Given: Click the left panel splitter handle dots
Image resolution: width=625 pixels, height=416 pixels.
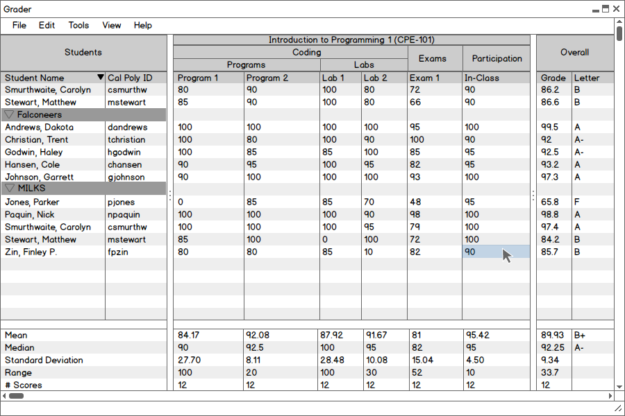Looking at the screenshot, I should [170, 195].
